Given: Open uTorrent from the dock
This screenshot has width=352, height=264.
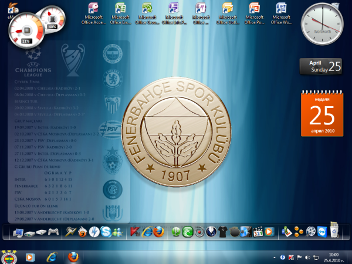Looking at the screenshot, I should tap(176, 232).
